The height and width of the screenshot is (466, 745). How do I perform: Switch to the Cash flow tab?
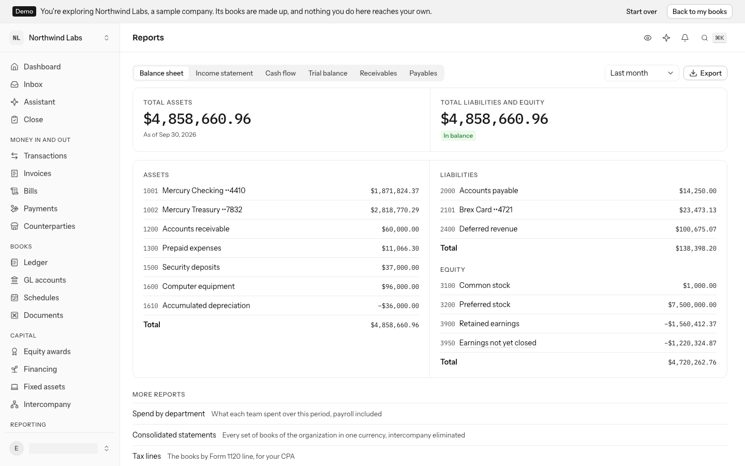(280, 73)
